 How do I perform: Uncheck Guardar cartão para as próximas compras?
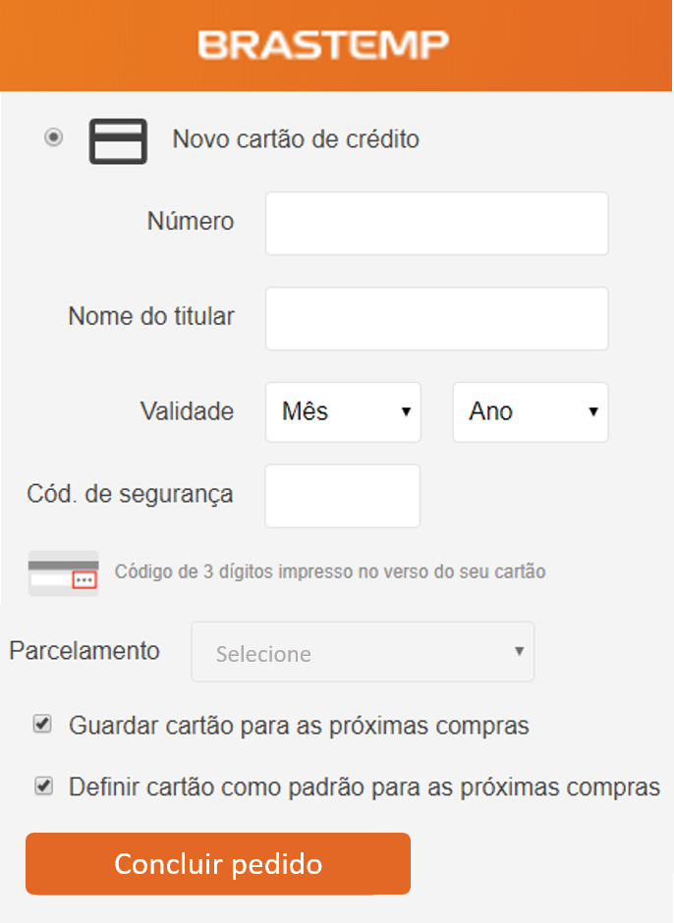(x=42, y=724)
